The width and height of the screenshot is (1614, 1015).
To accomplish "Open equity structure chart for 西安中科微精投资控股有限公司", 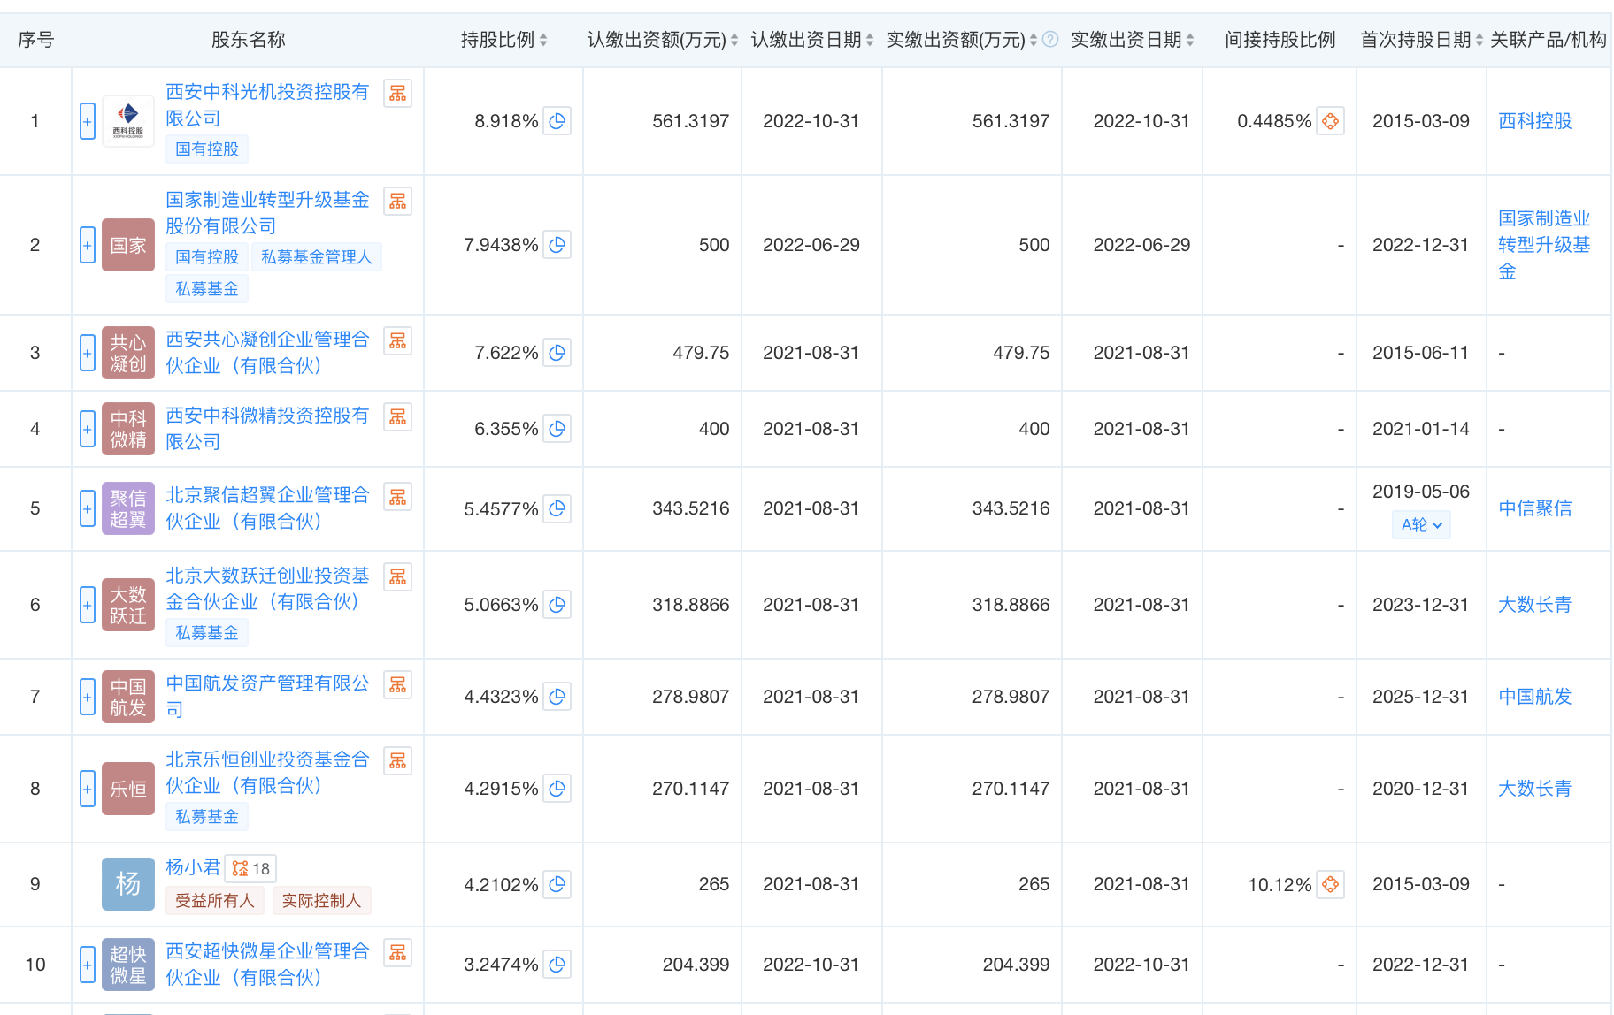I will [x=398, y=416].
